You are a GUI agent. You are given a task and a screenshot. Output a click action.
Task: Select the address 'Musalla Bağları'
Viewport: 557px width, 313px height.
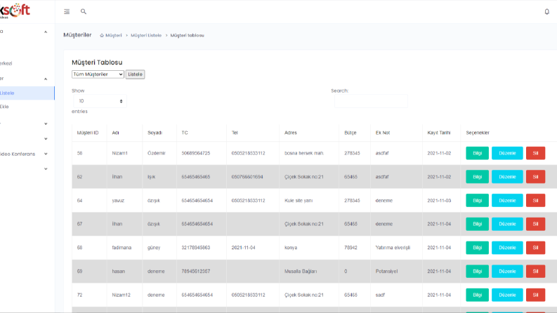301,271
